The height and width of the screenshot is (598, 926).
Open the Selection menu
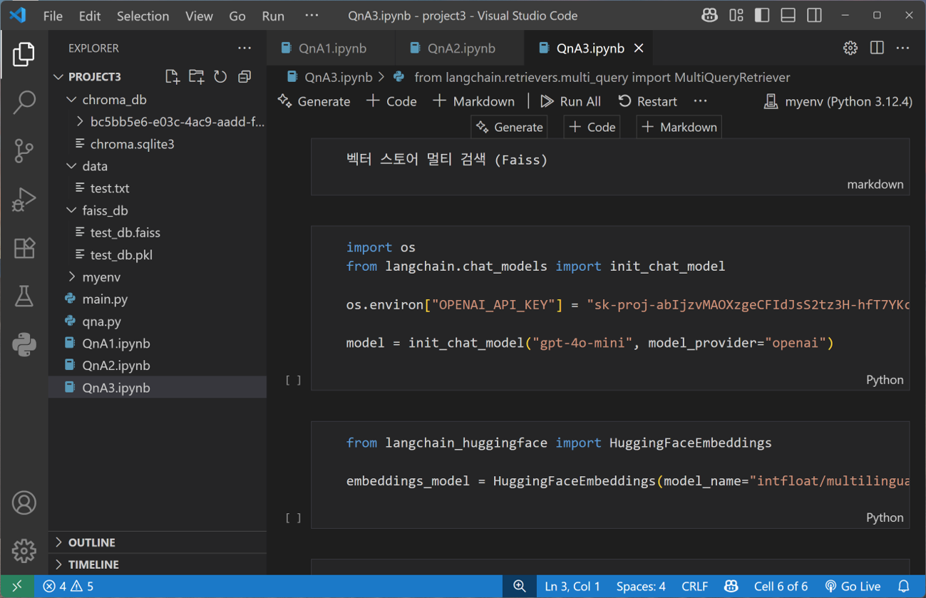[x=143, y=16]
